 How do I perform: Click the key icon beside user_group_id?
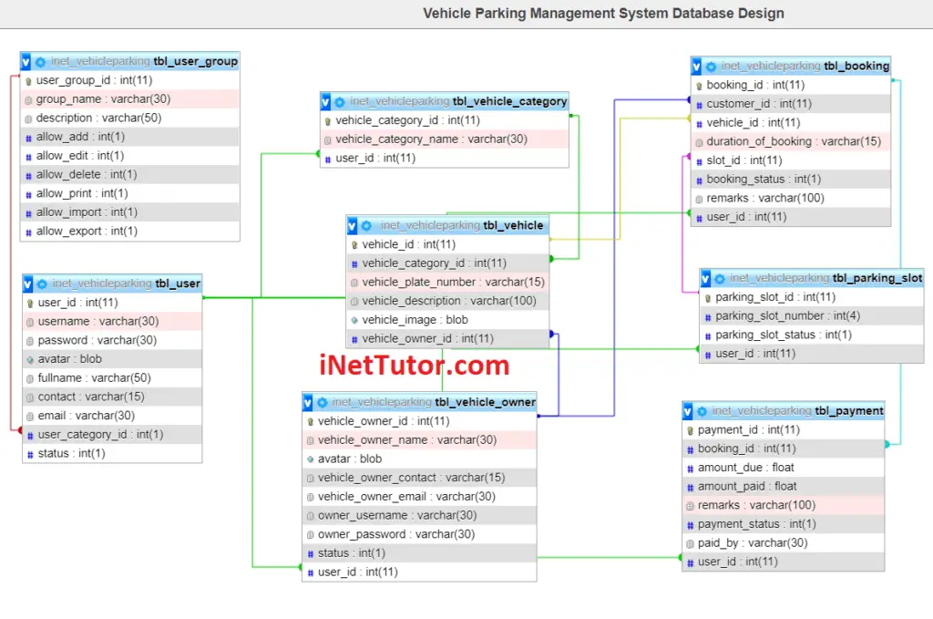[x=27, y=80]
